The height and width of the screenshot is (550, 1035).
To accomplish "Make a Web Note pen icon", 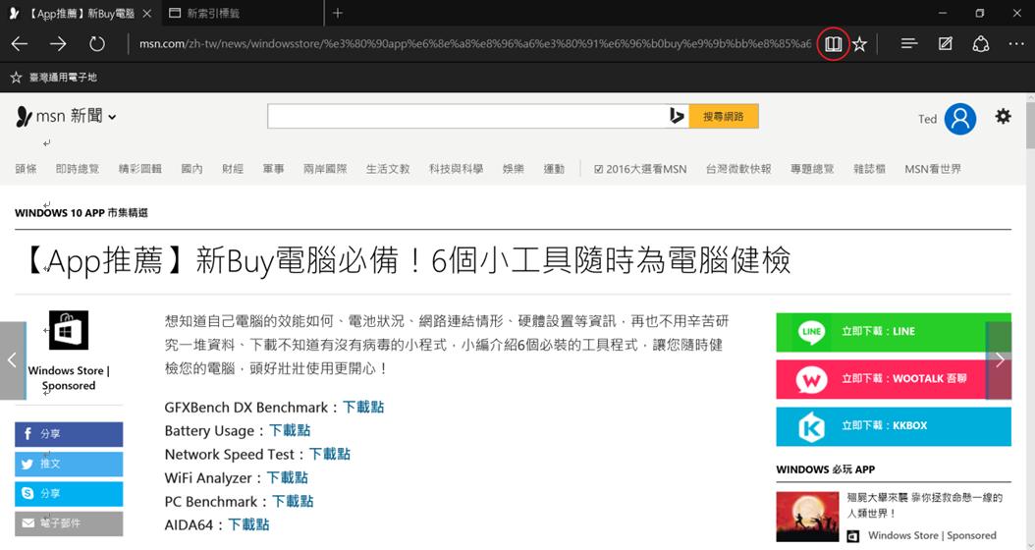I will pos(946,44).
